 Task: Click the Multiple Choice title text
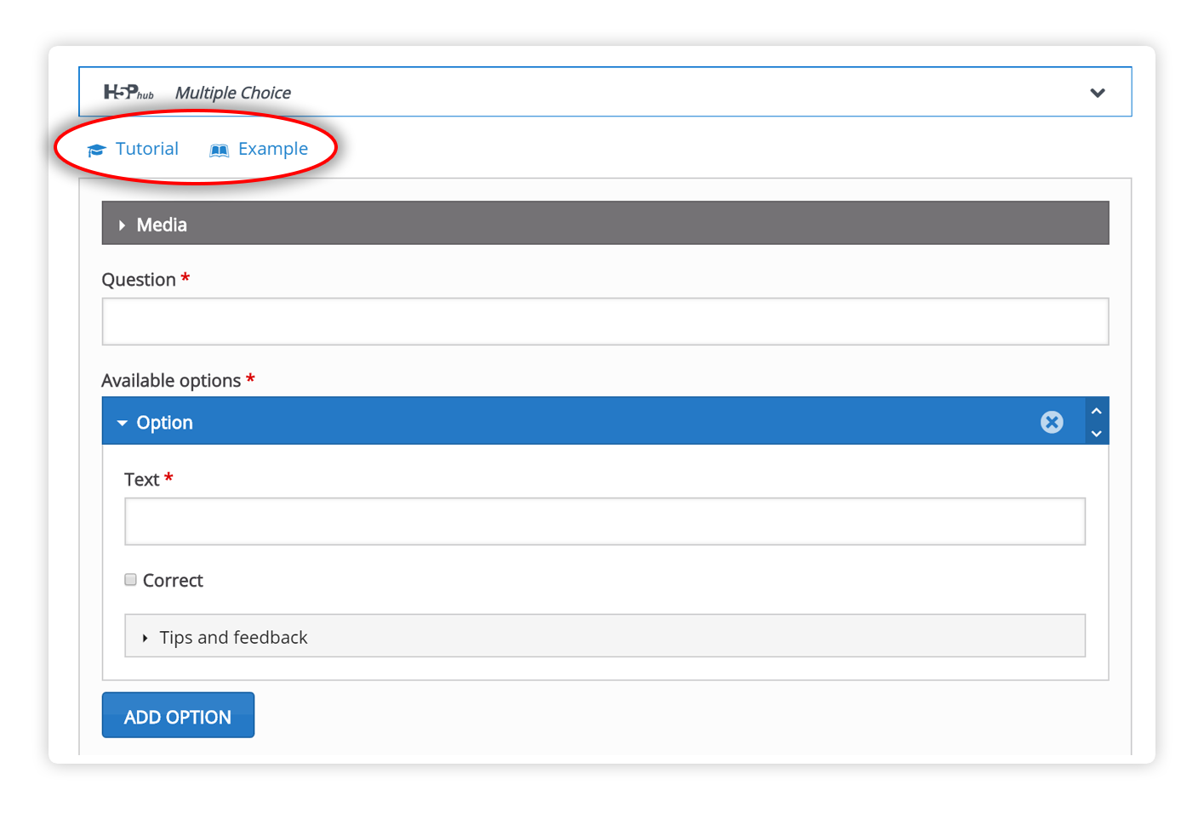tap(233, 93)
